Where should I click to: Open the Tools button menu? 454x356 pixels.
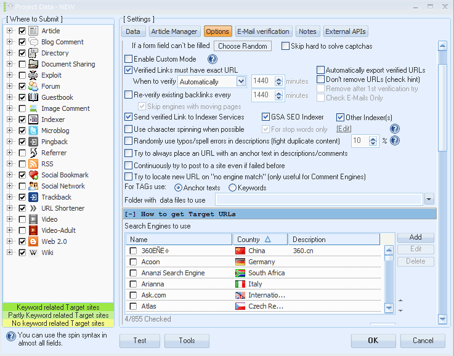(x=187, y=341)
